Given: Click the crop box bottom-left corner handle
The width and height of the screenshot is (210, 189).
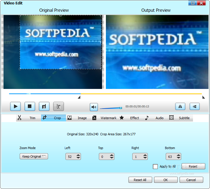Looking at the screenshot, I should click(20, 69).
